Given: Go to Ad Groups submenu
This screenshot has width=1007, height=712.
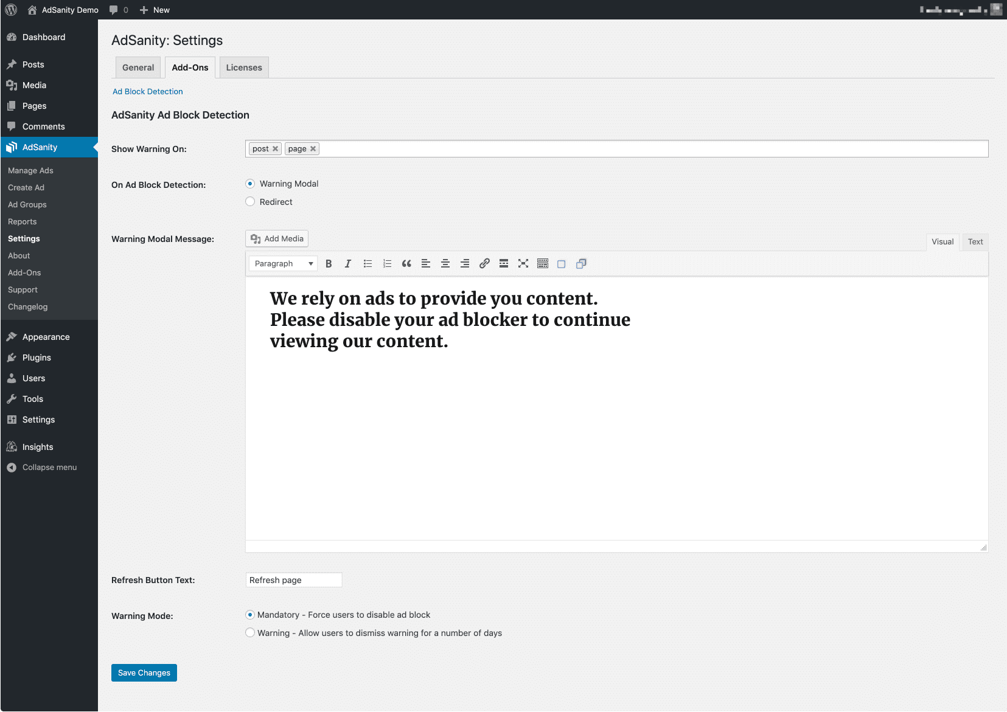Looking at the screenshot, I should [27, 205].
